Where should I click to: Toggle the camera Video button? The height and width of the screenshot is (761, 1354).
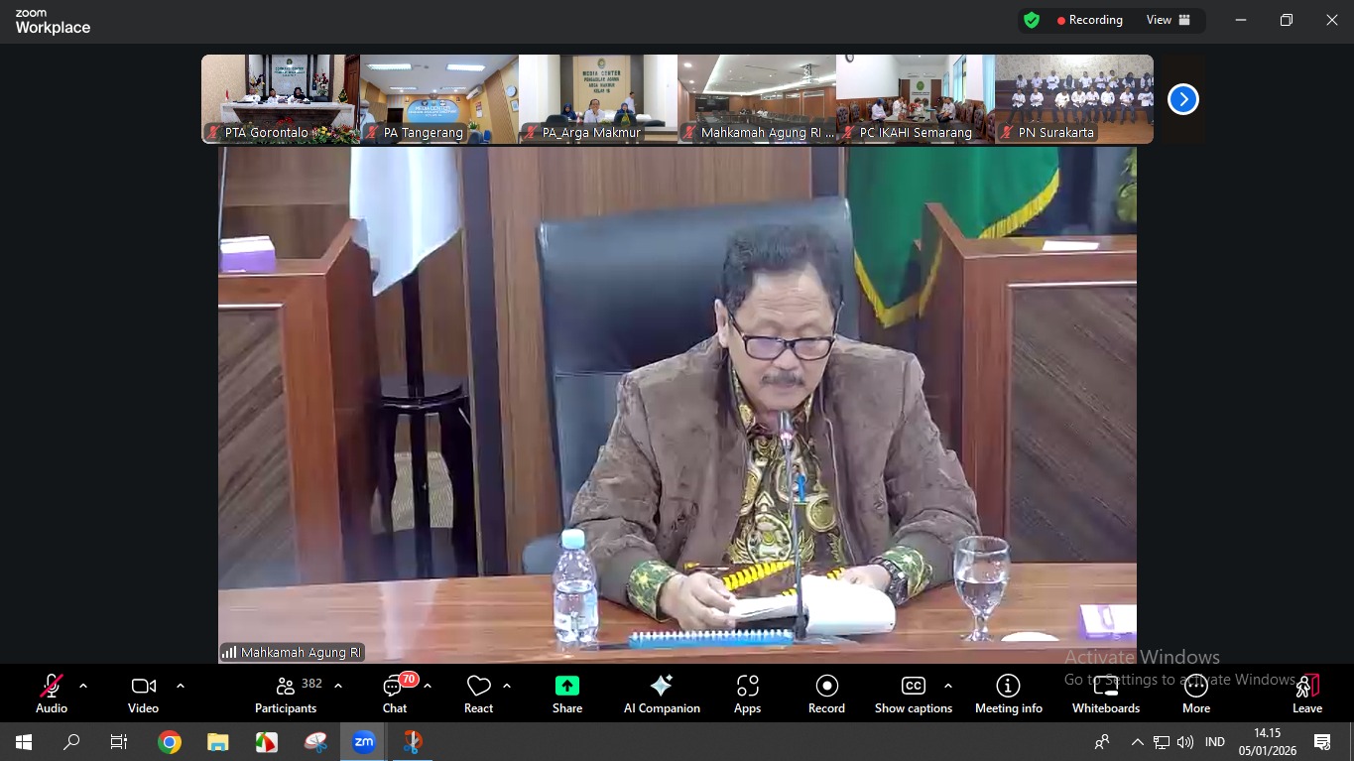[144, 694]
